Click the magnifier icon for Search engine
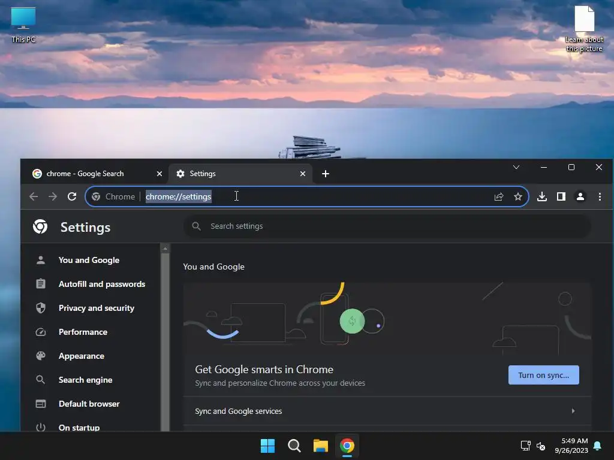The width and height of the screenshot is (614, 460). click(40, 379)
